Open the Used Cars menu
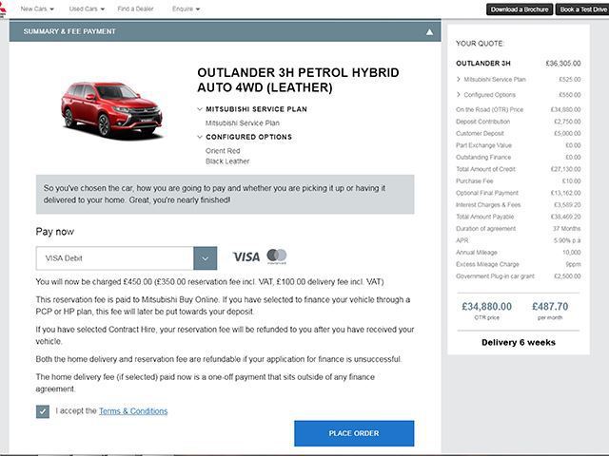This screenshot has width=609, height=456. (x=87, y=9)
